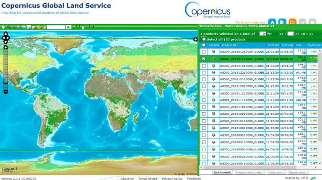Pan the map right with arrow control

click(x=8, y=38)
